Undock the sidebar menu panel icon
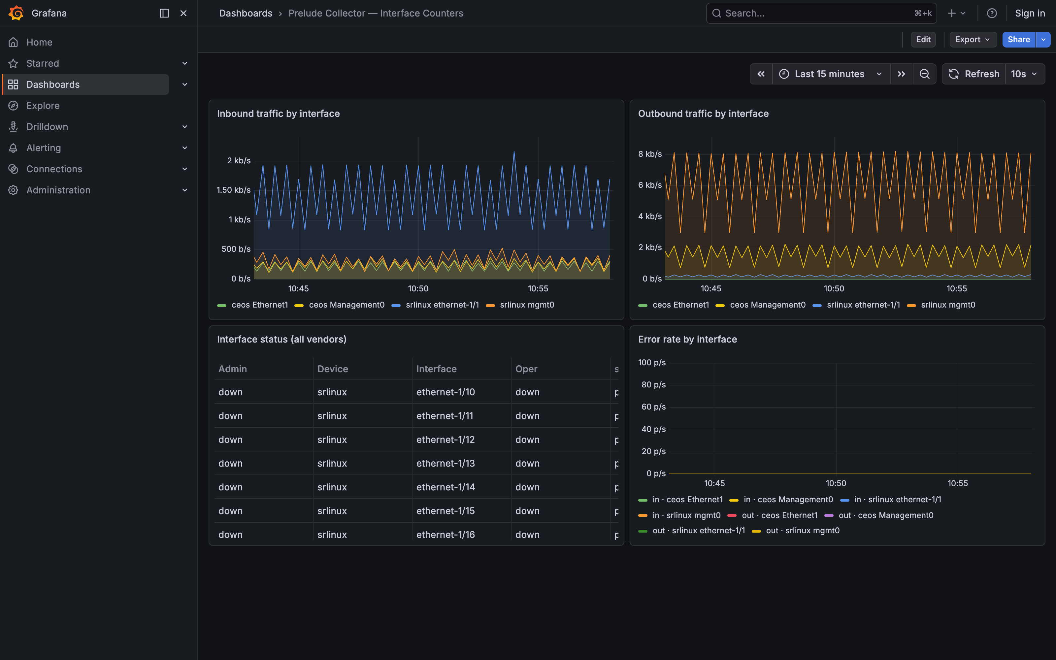 (x=164, y=13)
